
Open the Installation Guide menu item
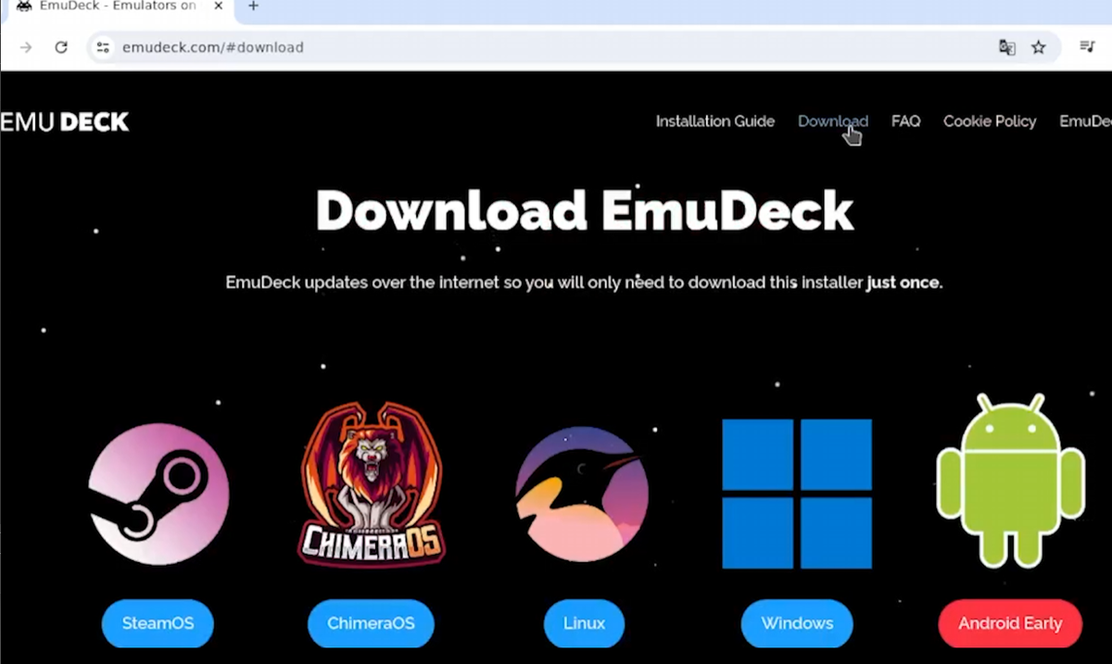click(x=714, y=121)
